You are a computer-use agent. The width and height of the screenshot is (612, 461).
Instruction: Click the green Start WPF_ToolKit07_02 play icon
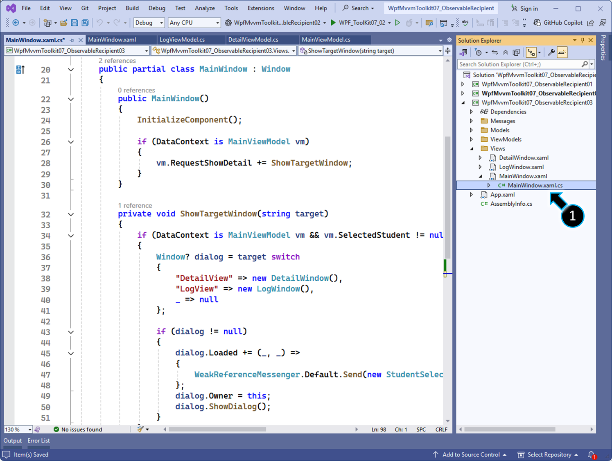pyautogui.click(x=333, y=23)
